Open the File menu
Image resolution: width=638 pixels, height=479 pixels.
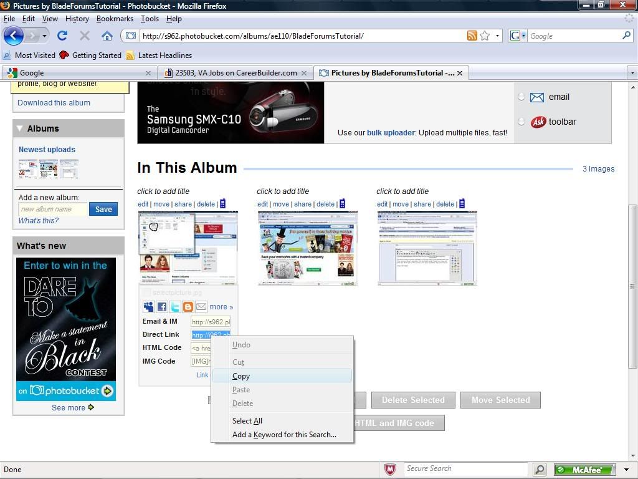(x=9, y=19)
